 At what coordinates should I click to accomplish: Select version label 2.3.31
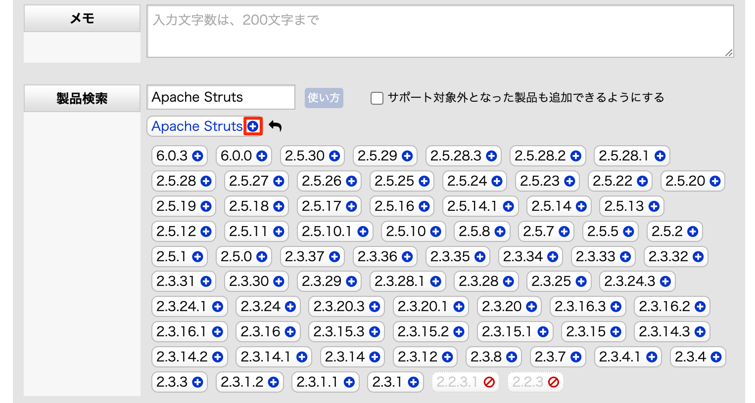click(x=176, y=282)
